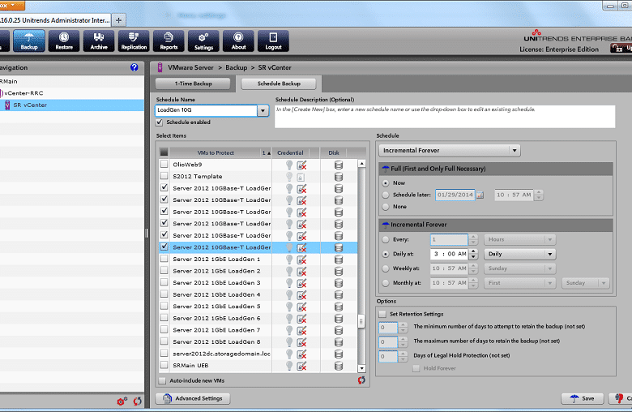Open the monthly Sunday day dropdown

(x=585, y=283)
